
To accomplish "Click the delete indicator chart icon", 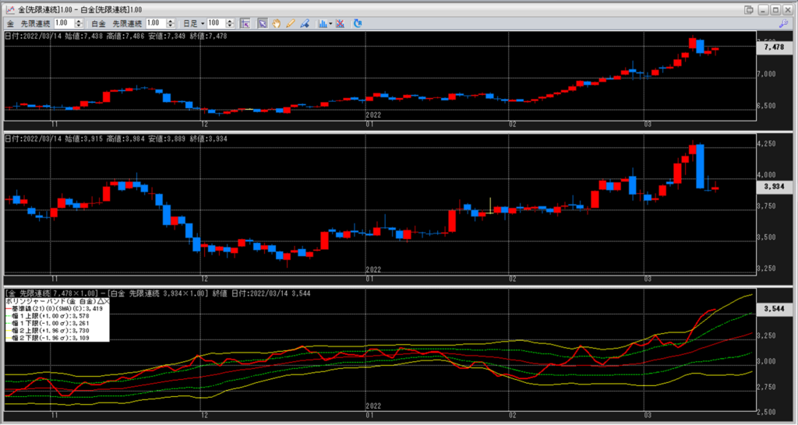I will (x=341, y=23).
